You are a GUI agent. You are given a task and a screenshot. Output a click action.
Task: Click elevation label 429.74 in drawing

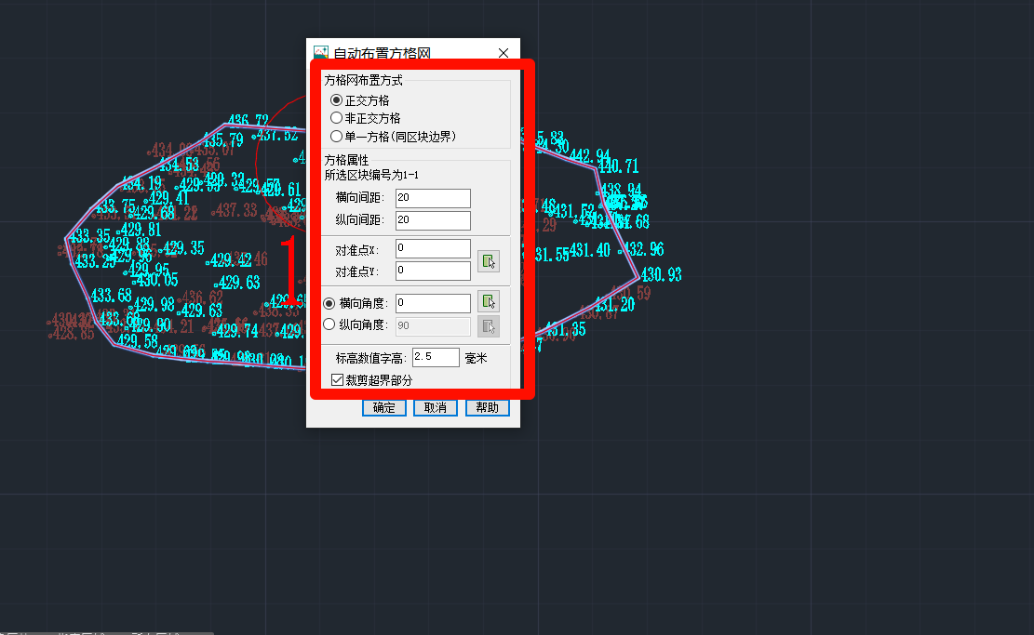[x=236, y=331]
